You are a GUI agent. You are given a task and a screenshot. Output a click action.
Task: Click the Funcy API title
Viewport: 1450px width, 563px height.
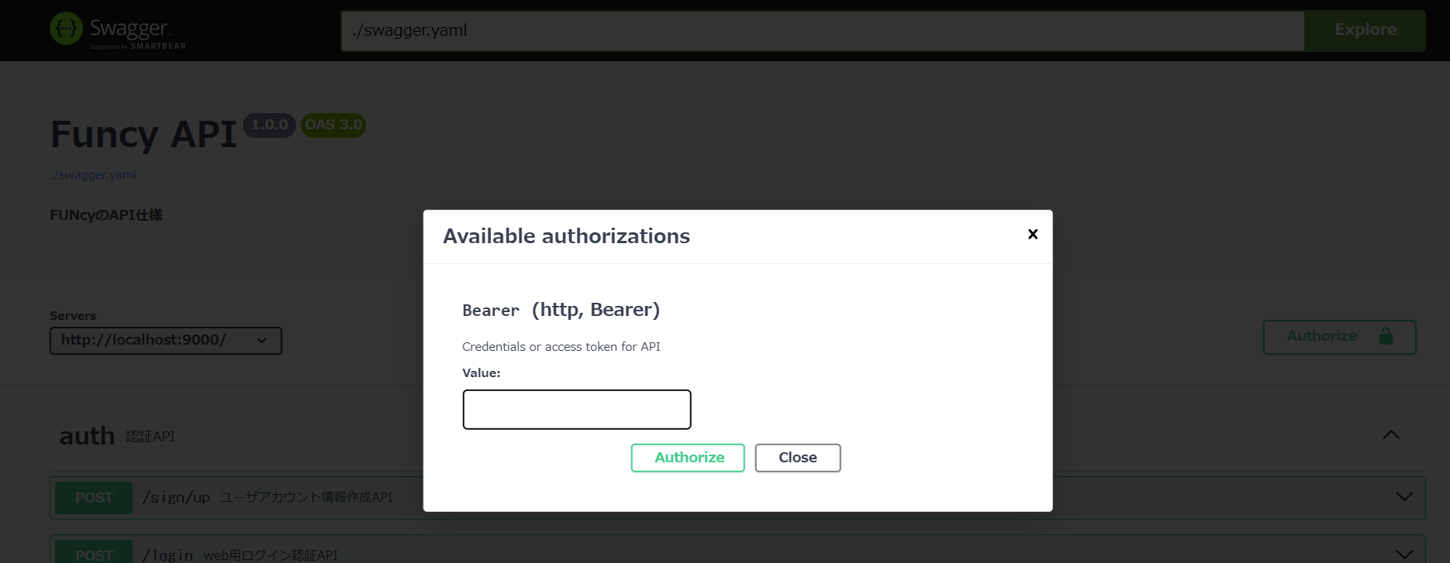pyautogui.click(x=143, y=135)
